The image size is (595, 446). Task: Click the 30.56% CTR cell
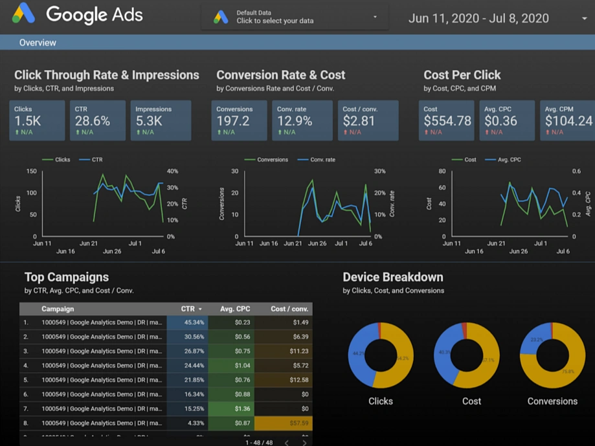pos(188,337)
